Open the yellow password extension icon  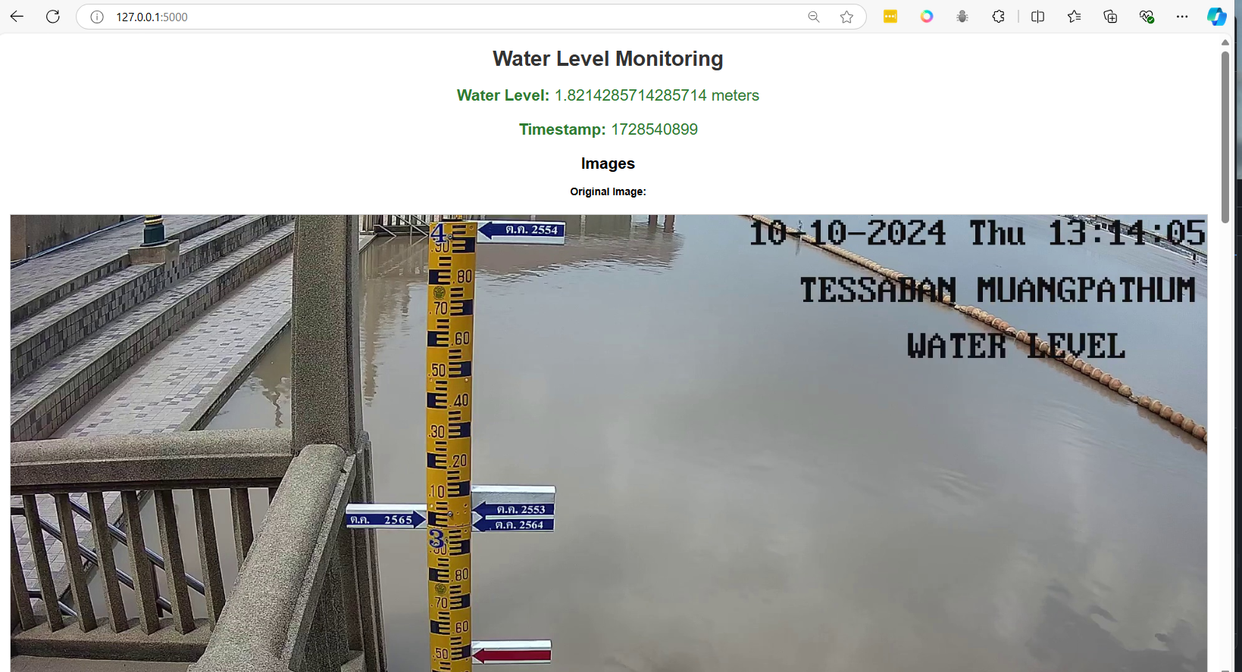click(x=890, y=17)
